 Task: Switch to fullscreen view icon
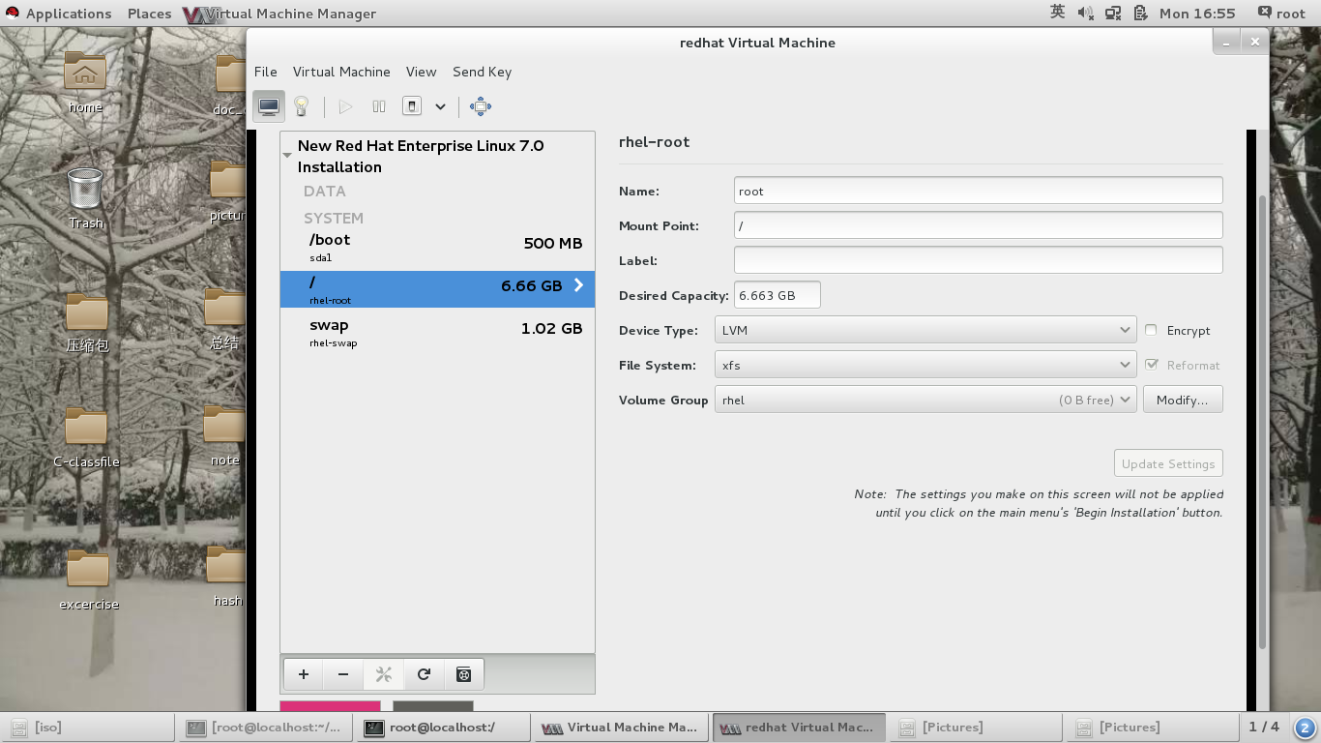(481, 106)
